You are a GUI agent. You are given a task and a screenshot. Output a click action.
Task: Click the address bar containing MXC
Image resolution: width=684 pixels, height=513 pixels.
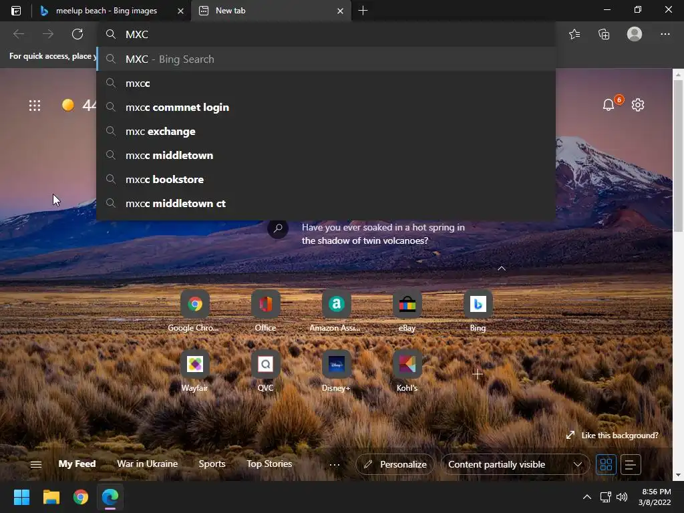pos(326,34)
